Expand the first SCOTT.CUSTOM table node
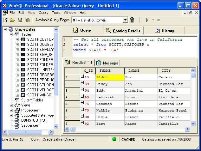Screen dimensions: 201x151 coord(17,39)
